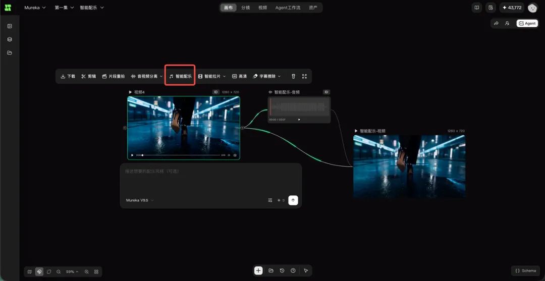Open the user avatar menu
Screen dimensions: 545x281
point(532,8)
